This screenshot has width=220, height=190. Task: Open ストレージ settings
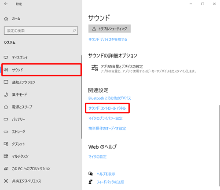pyautogui.click(x=18, y=132)
